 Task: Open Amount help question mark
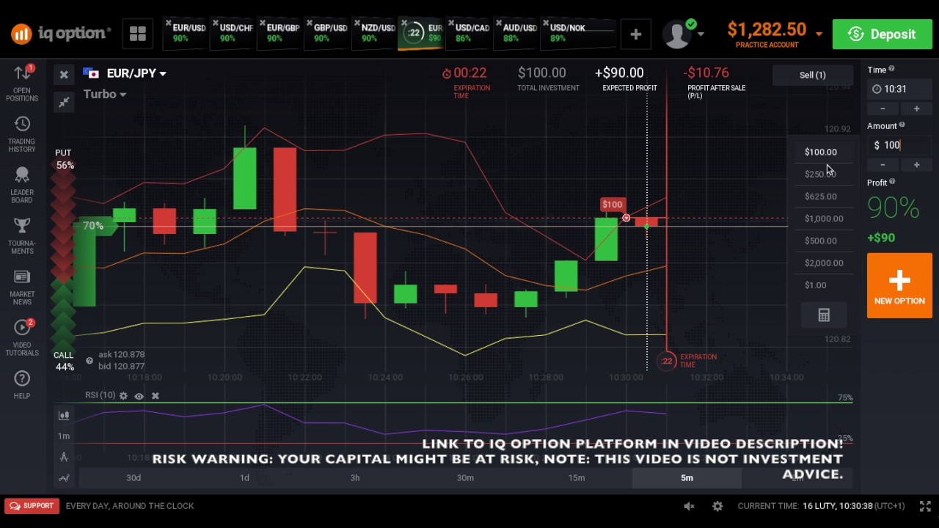(x=902, y=125)
